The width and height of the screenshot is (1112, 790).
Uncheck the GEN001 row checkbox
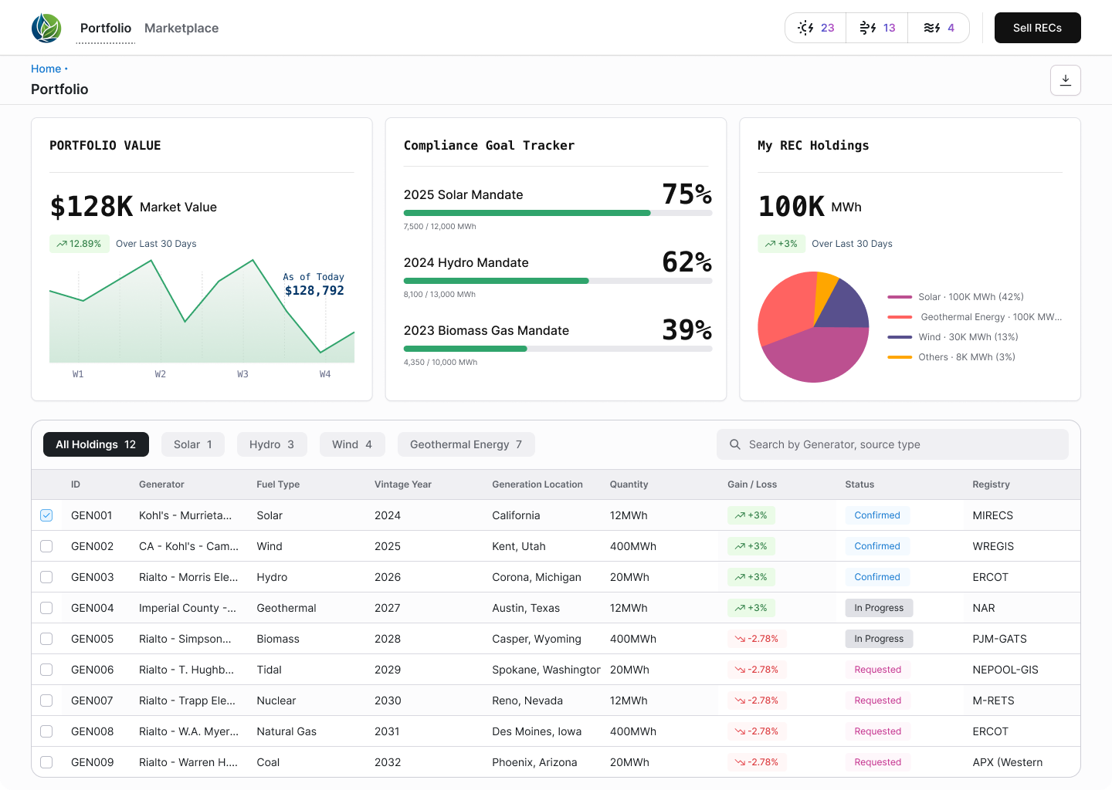click(x=46, y=515)
